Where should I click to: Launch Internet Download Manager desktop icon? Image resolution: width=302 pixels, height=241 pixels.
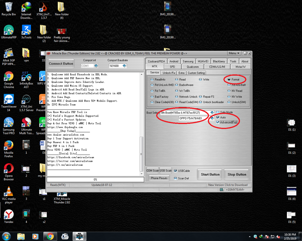point(26,11)
